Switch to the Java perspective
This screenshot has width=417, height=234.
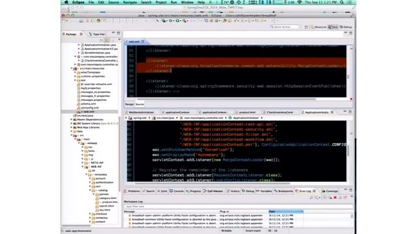point(333,27)
